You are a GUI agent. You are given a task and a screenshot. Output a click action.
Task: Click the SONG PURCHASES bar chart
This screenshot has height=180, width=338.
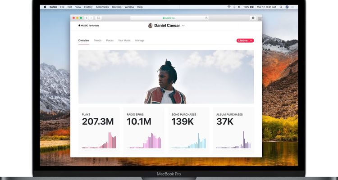189,140
